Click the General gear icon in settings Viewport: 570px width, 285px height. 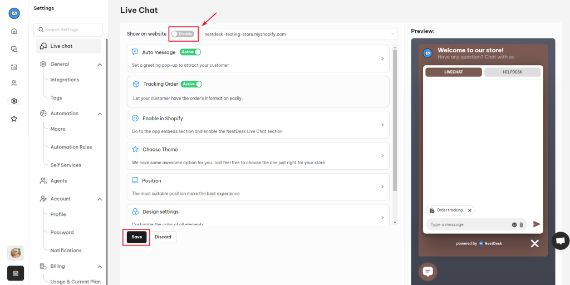click(x=43, y=64)
